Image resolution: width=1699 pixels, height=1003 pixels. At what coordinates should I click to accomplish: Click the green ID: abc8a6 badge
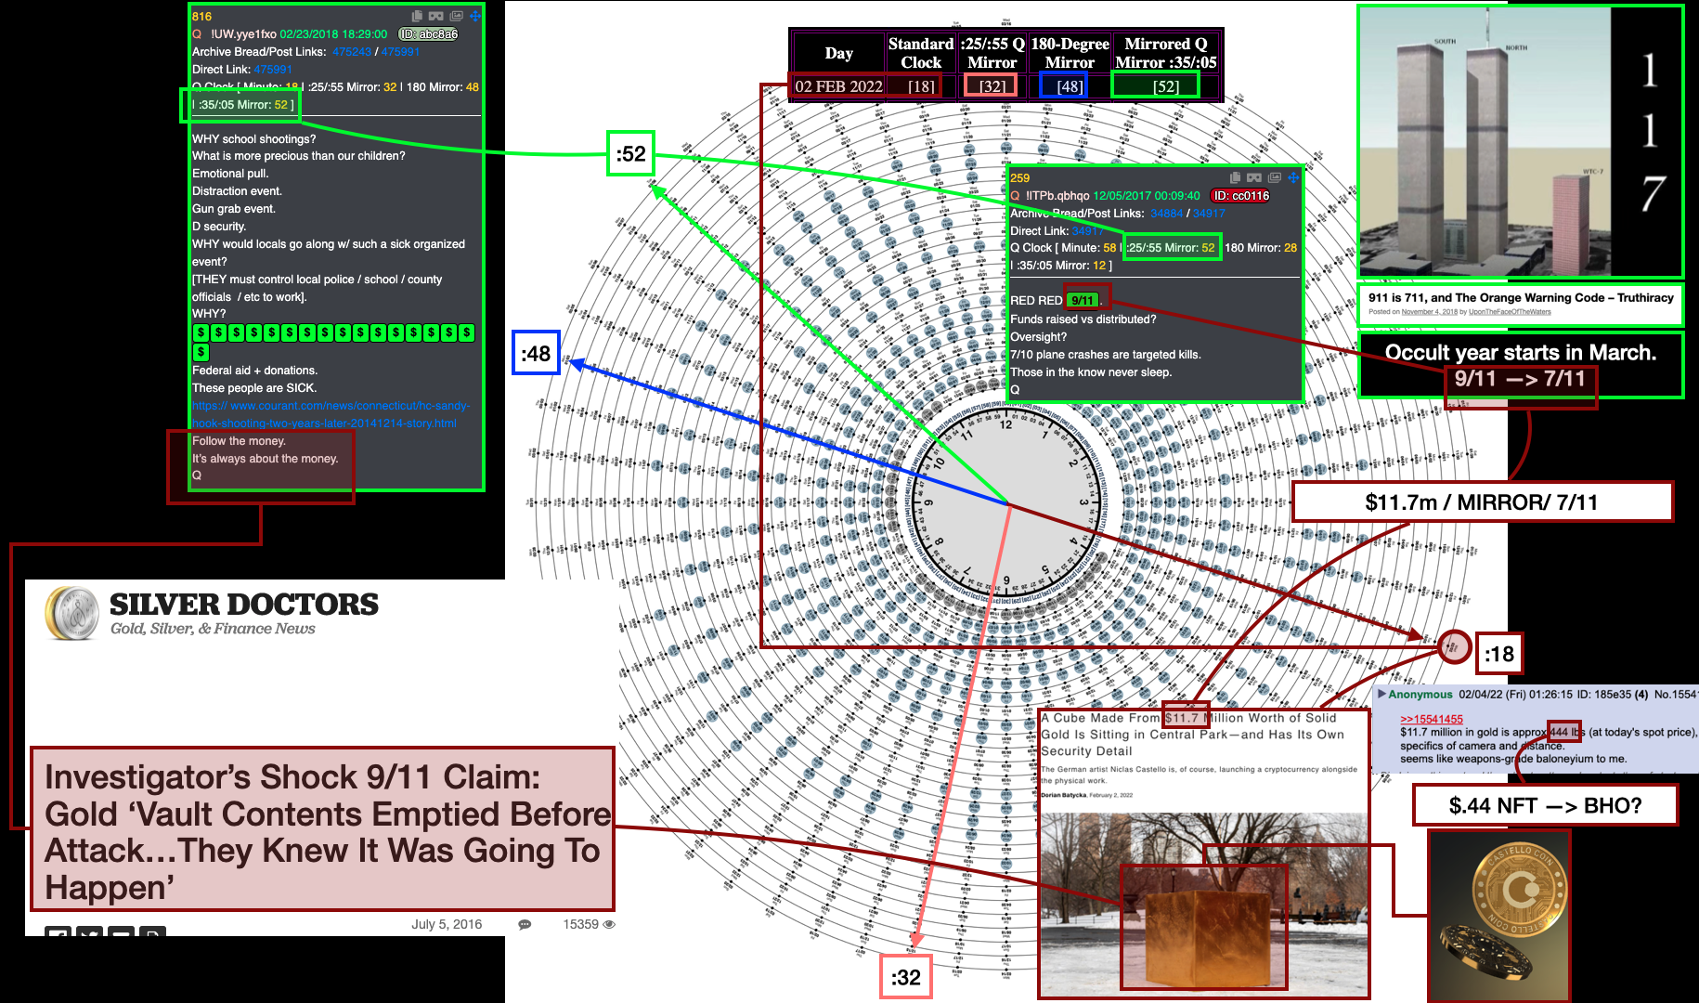click(x=429, y=34)
